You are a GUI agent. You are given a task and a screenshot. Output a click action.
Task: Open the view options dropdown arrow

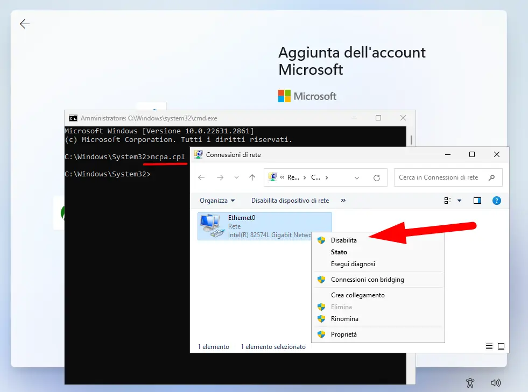(459, 201)
